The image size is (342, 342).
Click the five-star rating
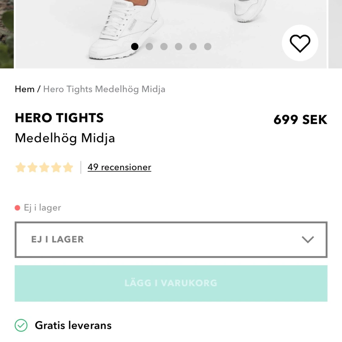pyautogui.click(x=44, y=167)
